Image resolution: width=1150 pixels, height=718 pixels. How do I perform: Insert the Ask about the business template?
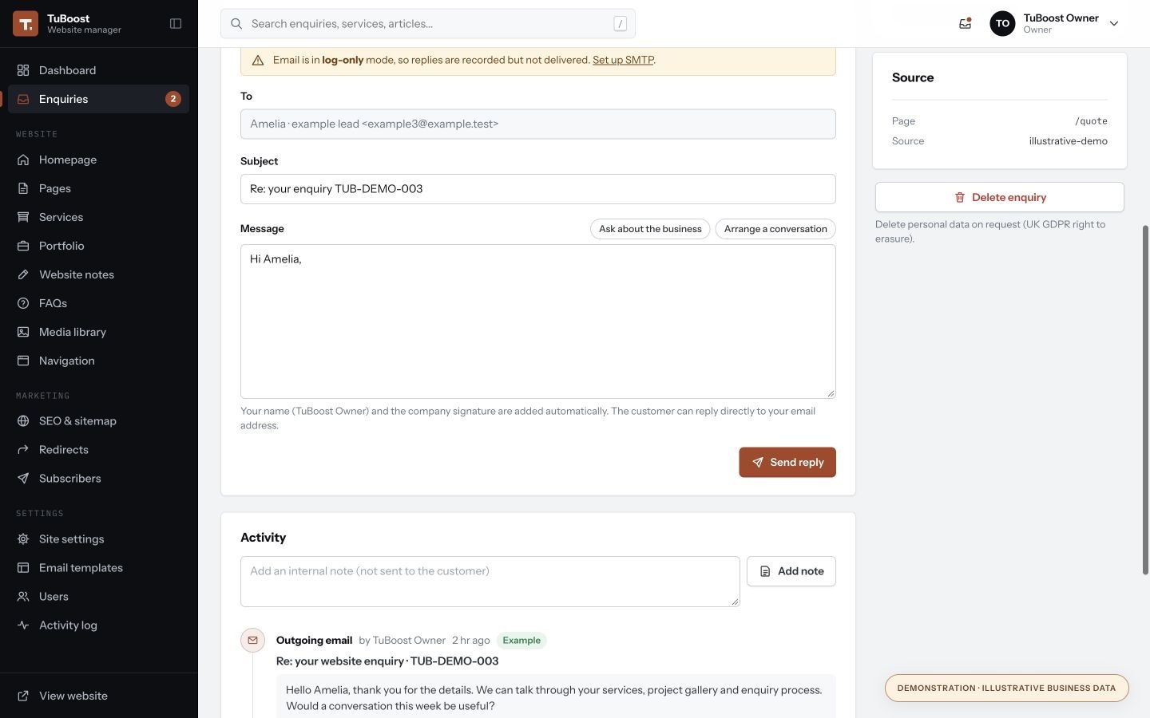(650, 229)
